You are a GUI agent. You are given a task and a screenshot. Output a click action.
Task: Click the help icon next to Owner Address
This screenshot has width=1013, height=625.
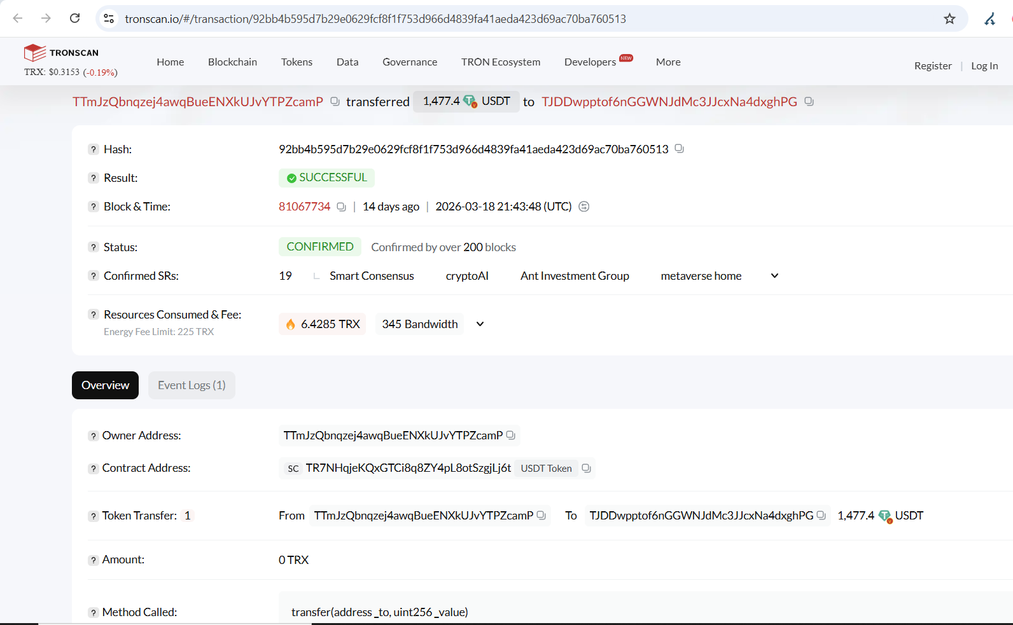point(94,436)
